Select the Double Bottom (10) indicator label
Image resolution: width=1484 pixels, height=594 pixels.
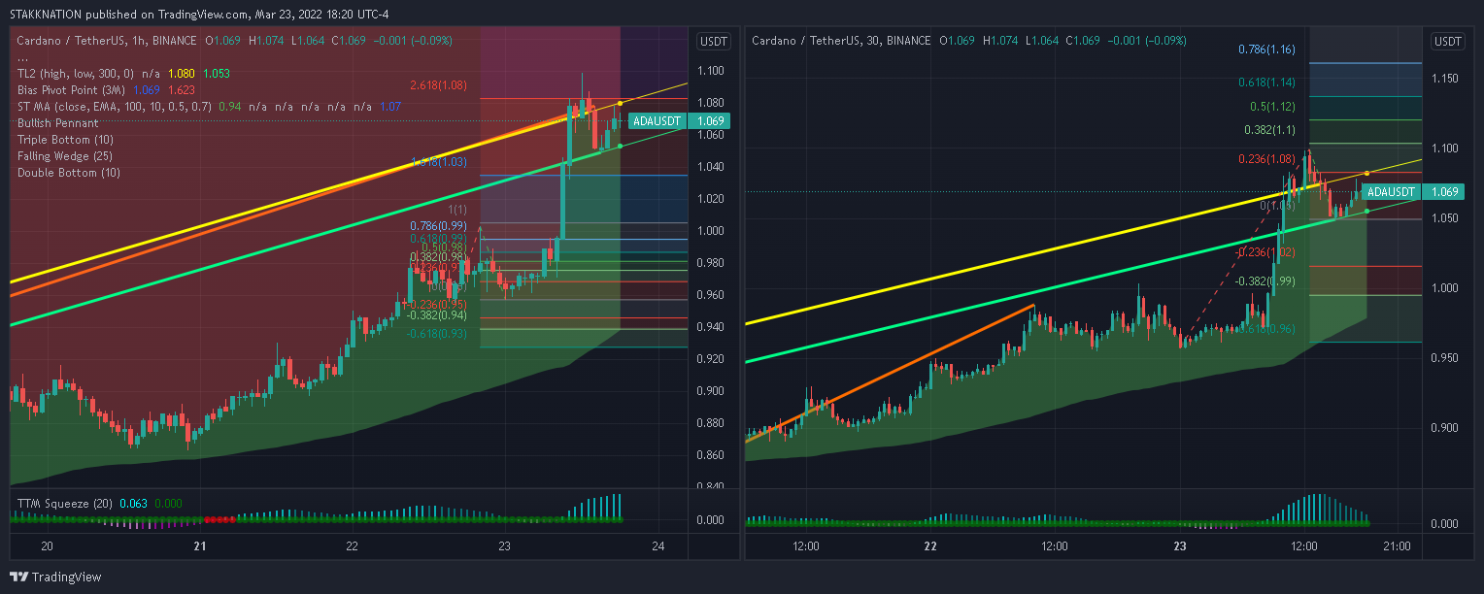(68, 173)
